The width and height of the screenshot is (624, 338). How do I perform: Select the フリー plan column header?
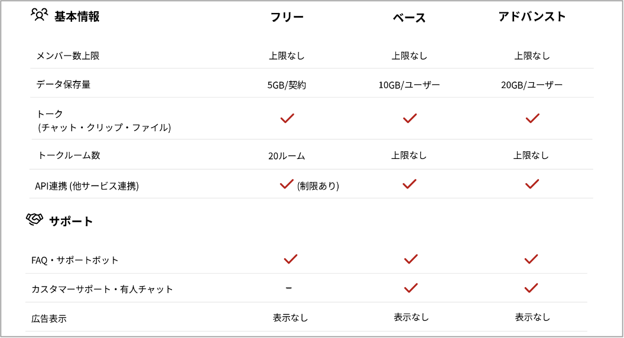[287, 17]
